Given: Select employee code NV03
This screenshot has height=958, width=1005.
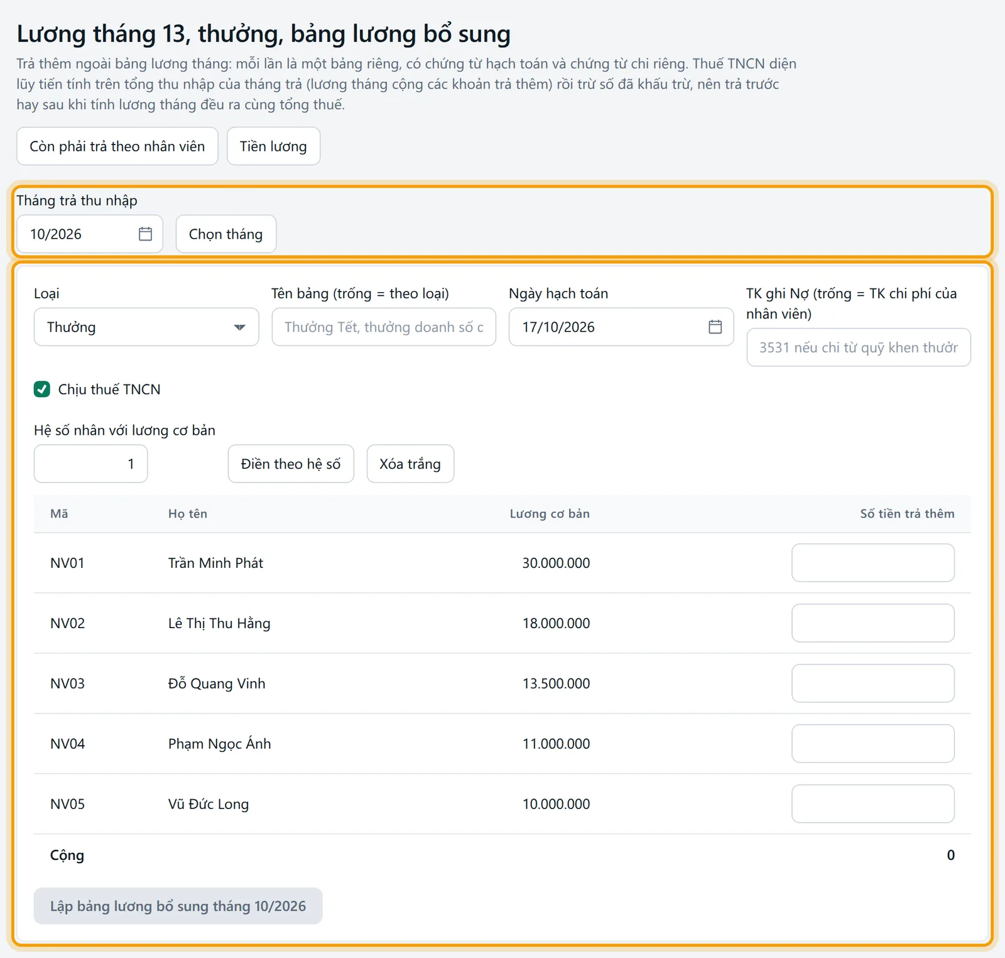Looking at the screenshot, I should point(67,683).
